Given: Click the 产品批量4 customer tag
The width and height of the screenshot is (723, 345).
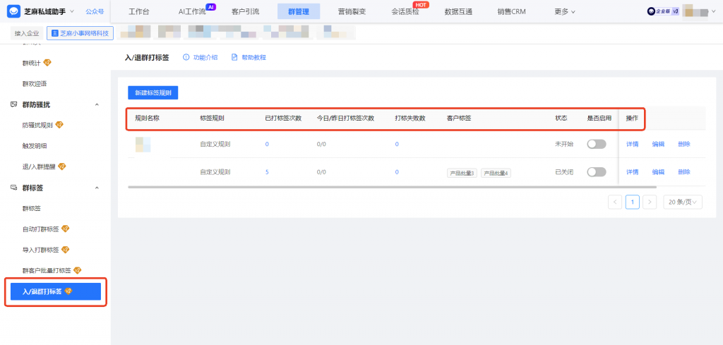Looking at the screenshot, I should pos(496,173).
